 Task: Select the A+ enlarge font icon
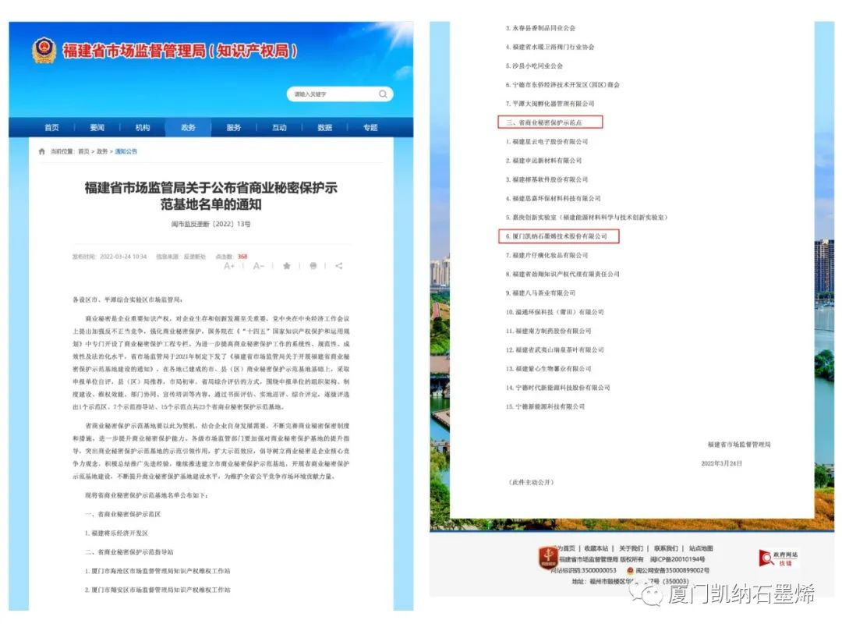click(230, 267)
